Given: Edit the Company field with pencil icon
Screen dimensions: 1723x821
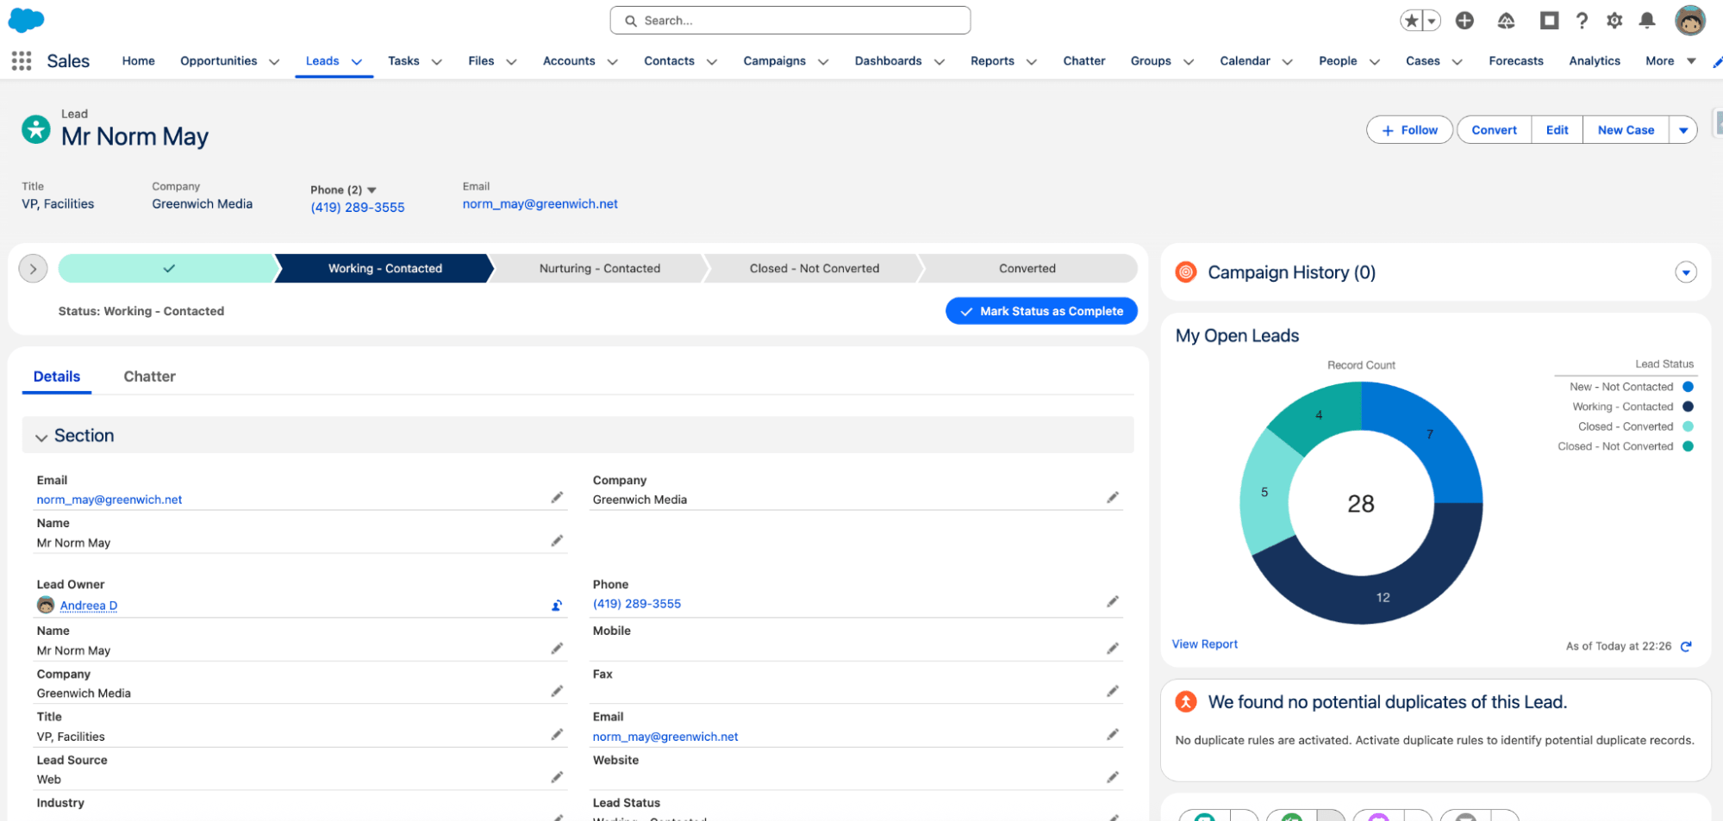Looking at the screenshot, I should pos(1113,498).
